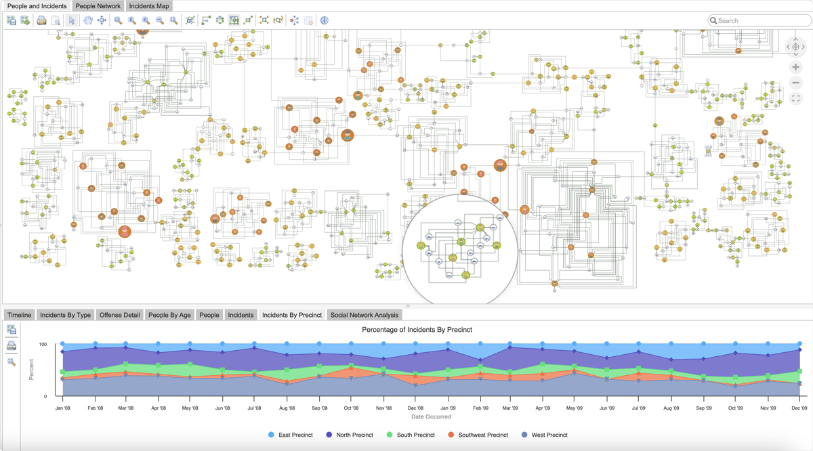Click the print icon in the top toolbar
The width and height of the screenshot is (813, 451).
pyautogui.click(x=41, y=20)
